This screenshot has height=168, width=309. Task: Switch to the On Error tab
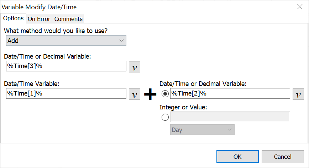[39, 19]
